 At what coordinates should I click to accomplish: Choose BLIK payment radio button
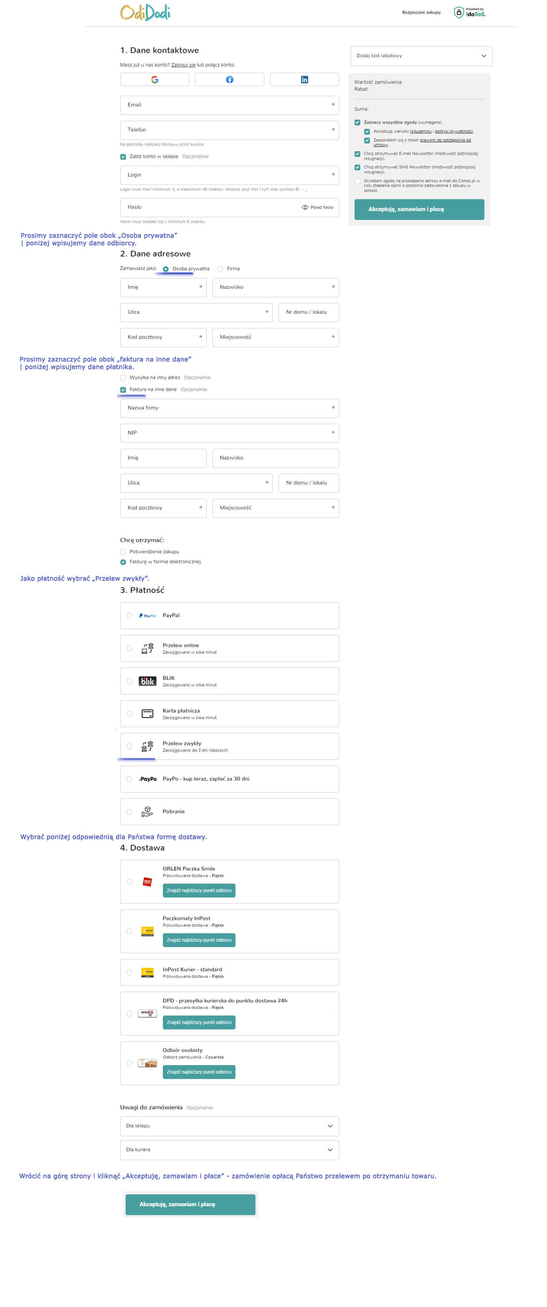pyautogui.click(x=129, y=681)
